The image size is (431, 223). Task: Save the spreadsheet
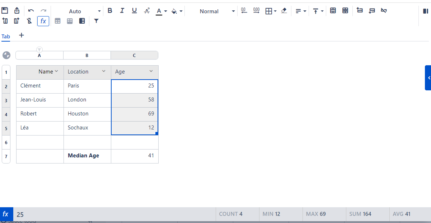click(5, 10)
